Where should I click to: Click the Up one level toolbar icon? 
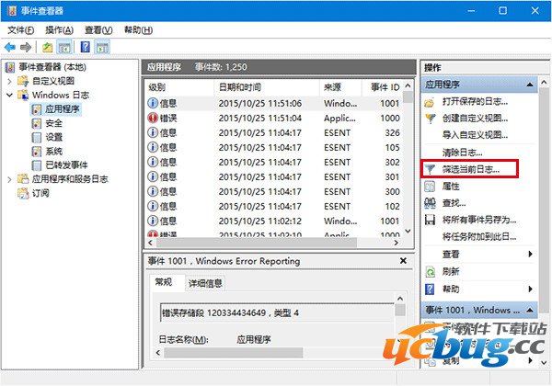[x=48, y=47]
